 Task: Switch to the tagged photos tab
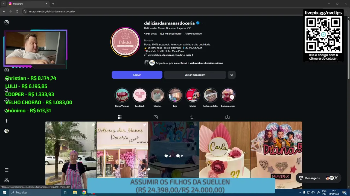[227, 117]
